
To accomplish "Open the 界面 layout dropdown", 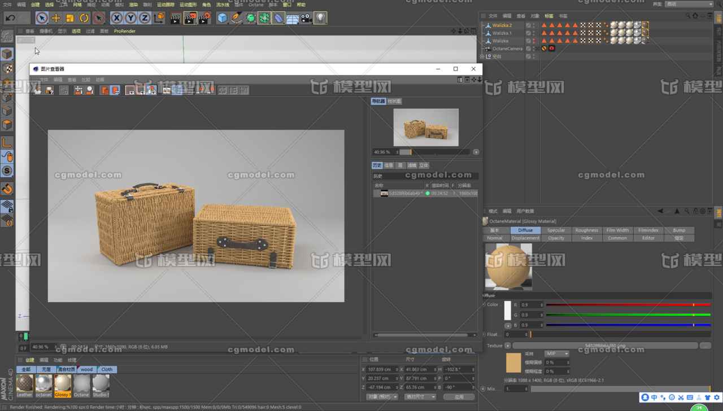I will click(689, 4).
